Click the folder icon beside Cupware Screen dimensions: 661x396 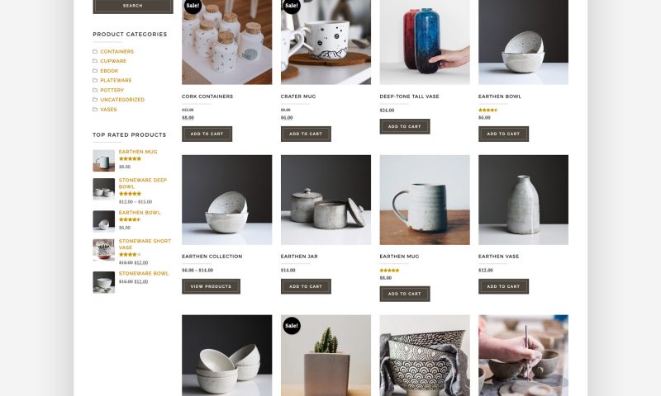(x=95, y=61)
